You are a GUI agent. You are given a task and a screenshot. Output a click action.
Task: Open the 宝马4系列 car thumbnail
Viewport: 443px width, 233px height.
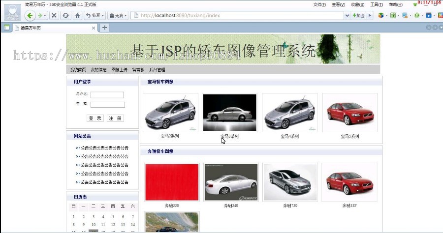(290, 113)
